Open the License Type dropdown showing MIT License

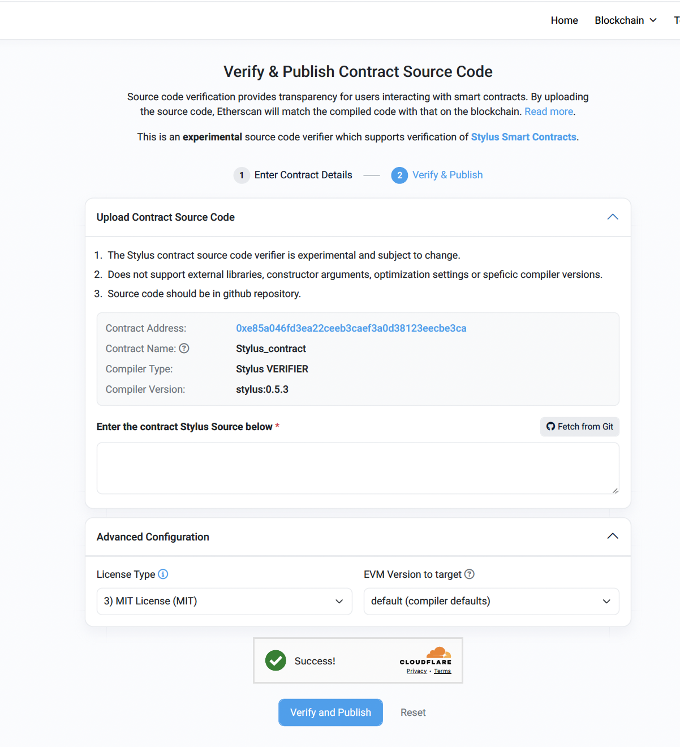tap(224, 601)
